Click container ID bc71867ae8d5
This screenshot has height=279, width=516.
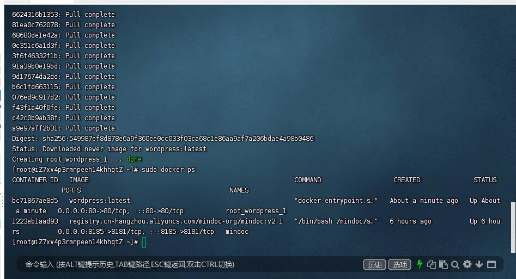click(35, 201)
